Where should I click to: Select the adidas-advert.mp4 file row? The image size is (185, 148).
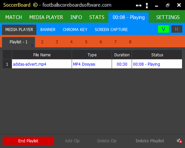[92, 64]
